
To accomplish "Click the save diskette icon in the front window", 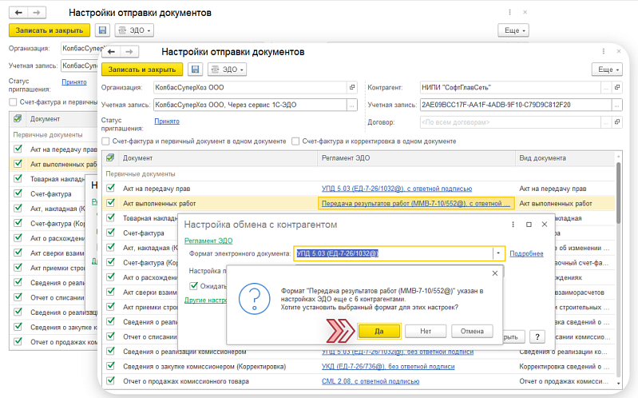I will 195,70.
